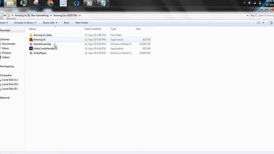Navigate to Among Us By Star GamerKing breadcrumb

coord(32,15)
